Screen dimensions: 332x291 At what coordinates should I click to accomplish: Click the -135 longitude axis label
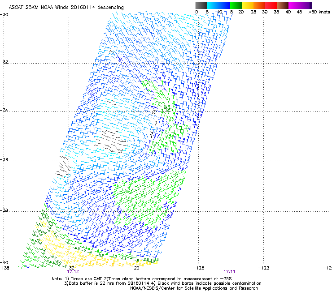[5, 268]
